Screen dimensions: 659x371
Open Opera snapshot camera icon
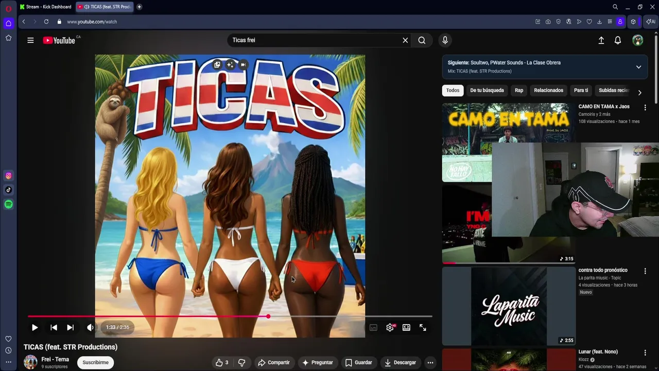pyautogui.click(x=548, y=22)
